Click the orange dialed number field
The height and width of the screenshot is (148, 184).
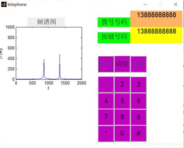click(156, 19)
